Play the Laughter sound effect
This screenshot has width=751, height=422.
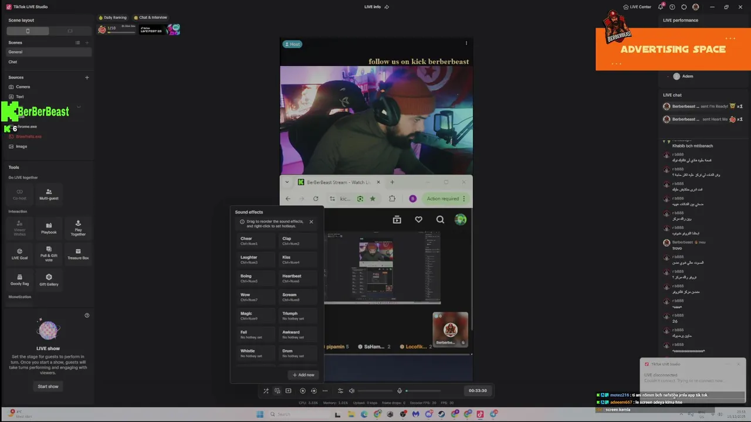[x=255, y=260]
